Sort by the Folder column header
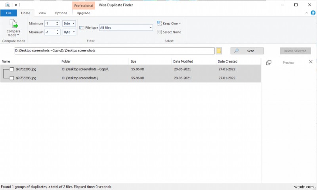 click(94, 61)
